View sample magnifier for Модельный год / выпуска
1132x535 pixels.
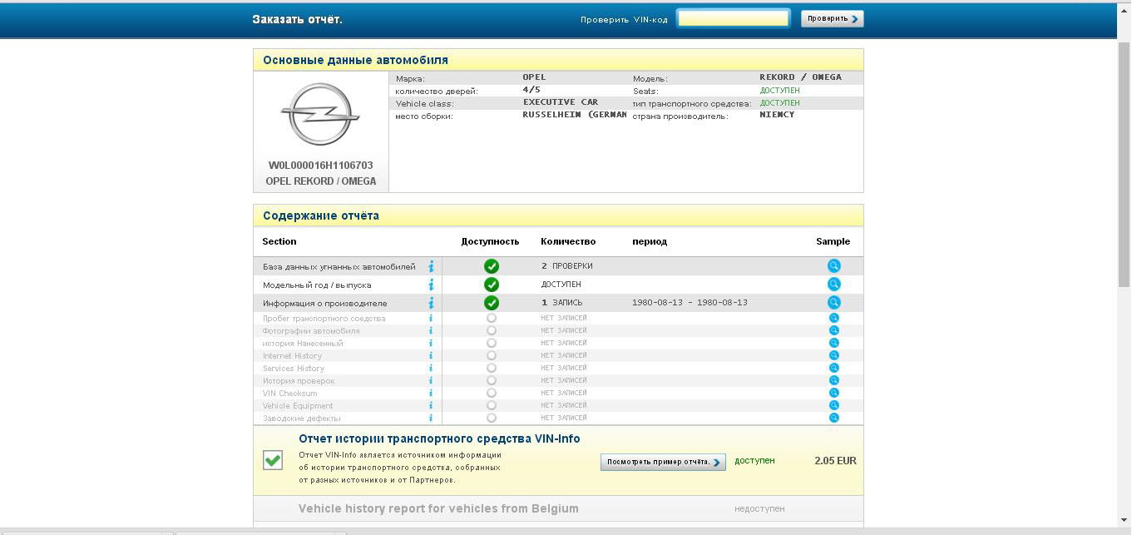coord(833,285)
